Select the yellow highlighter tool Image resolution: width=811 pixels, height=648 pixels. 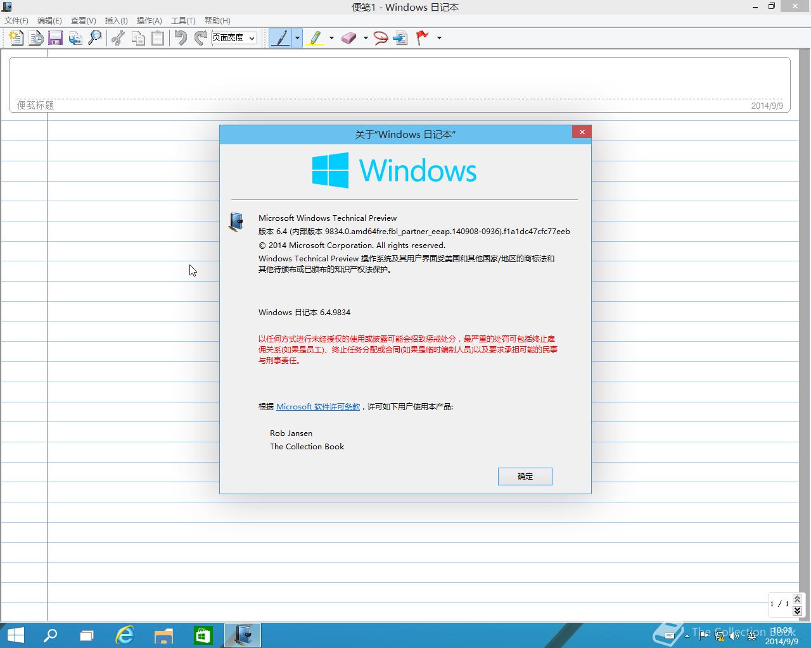click(x=315, y=38)
